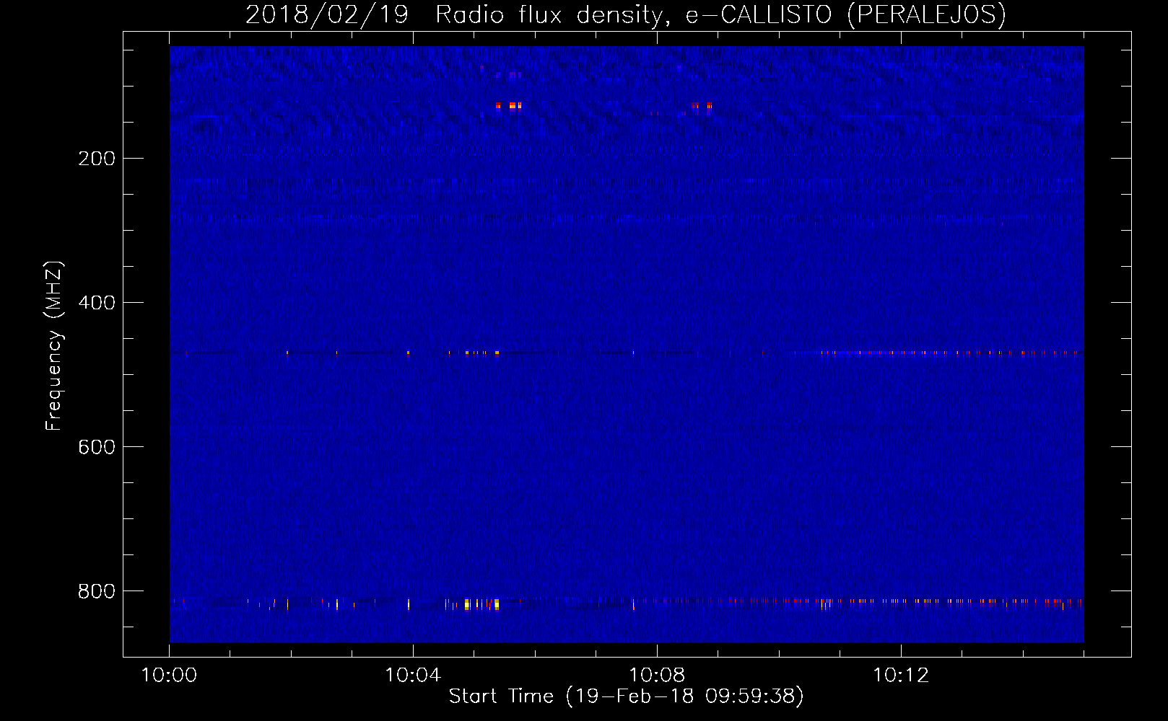This screenshot has width=1168, height=721.
Task: Click the 400 frequency tick label
Action: click(97, 303)
